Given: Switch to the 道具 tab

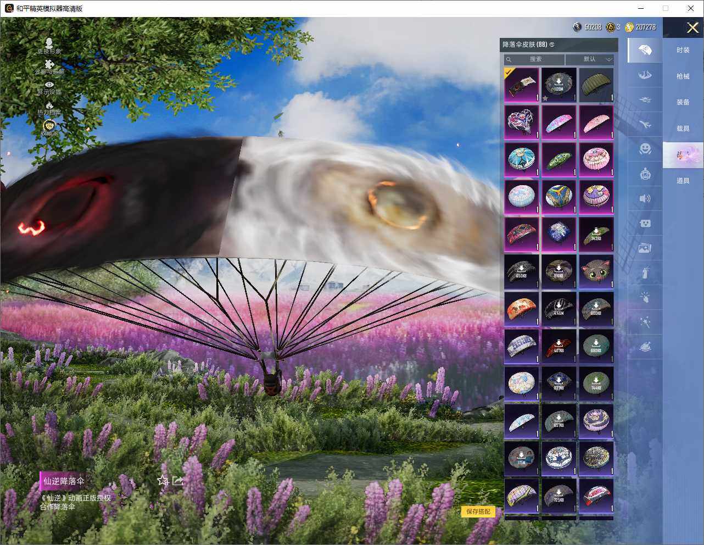Looking at the screenshot, I should pyautogui.click(x=683, y=181).
